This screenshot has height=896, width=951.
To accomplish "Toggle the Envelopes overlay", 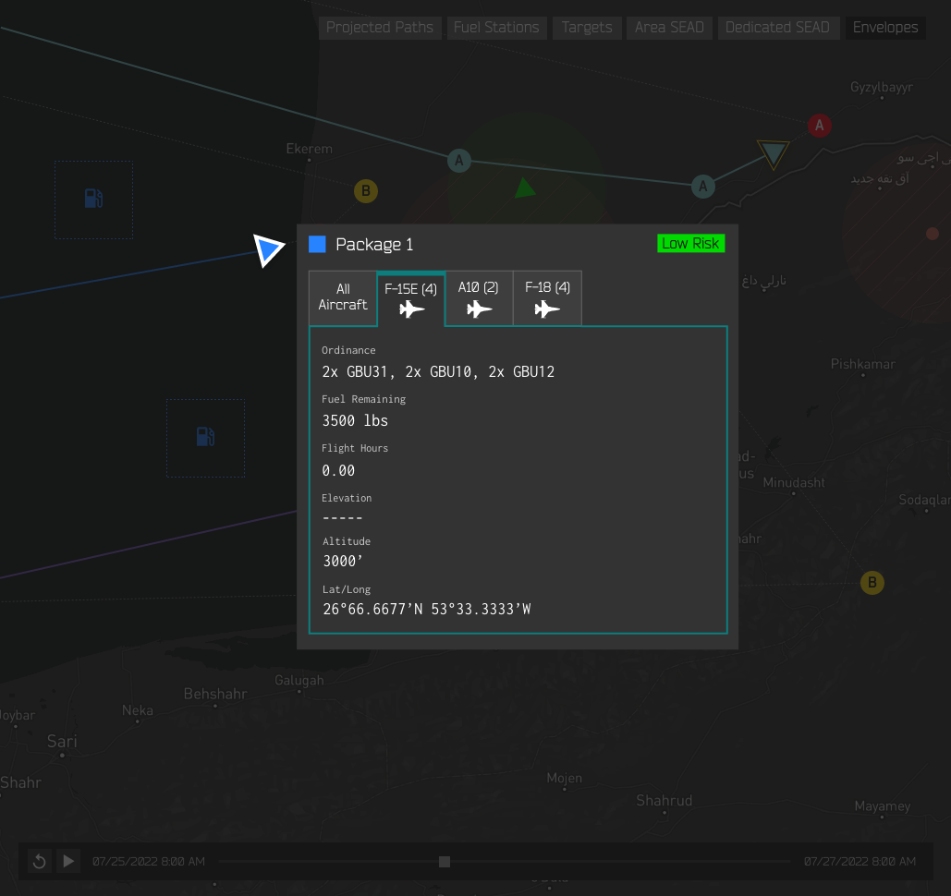I will 885,28.
